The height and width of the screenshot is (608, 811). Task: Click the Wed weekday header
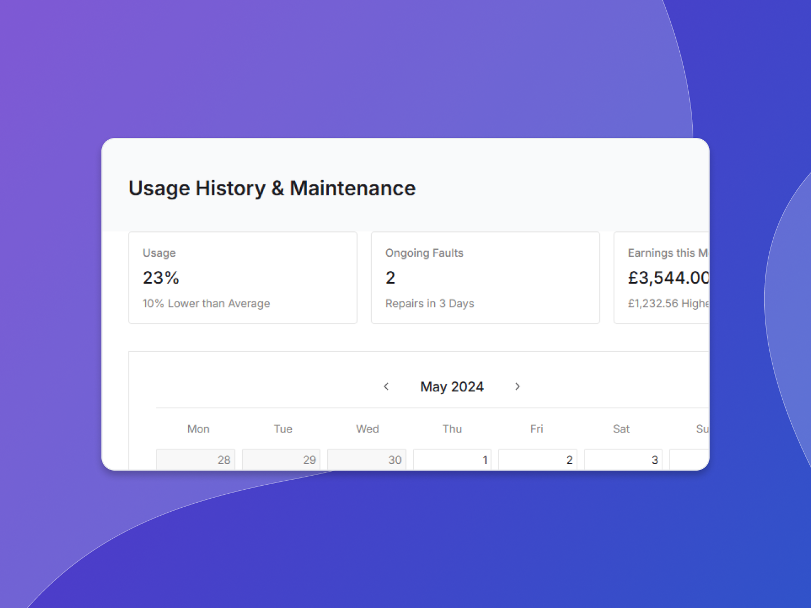point(367,429)
